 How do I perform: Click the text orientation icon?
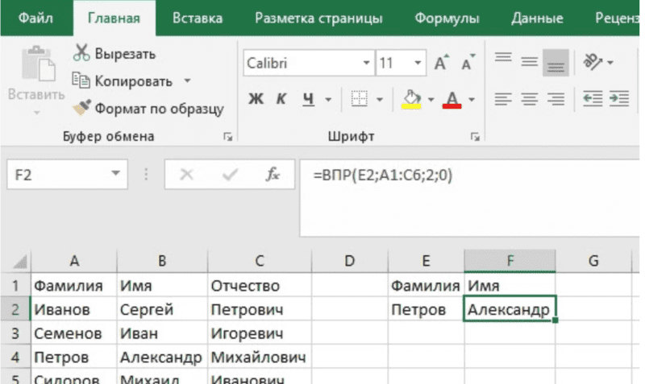click(x=594, y=62)
